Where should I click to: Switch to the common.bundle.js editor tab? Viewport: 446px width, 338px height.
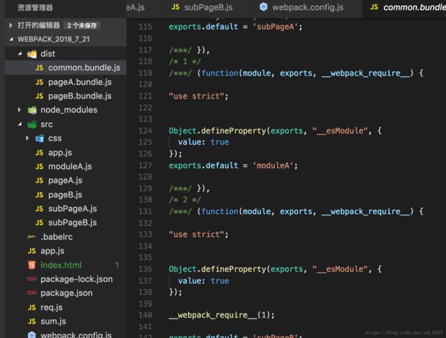(404, 8)
